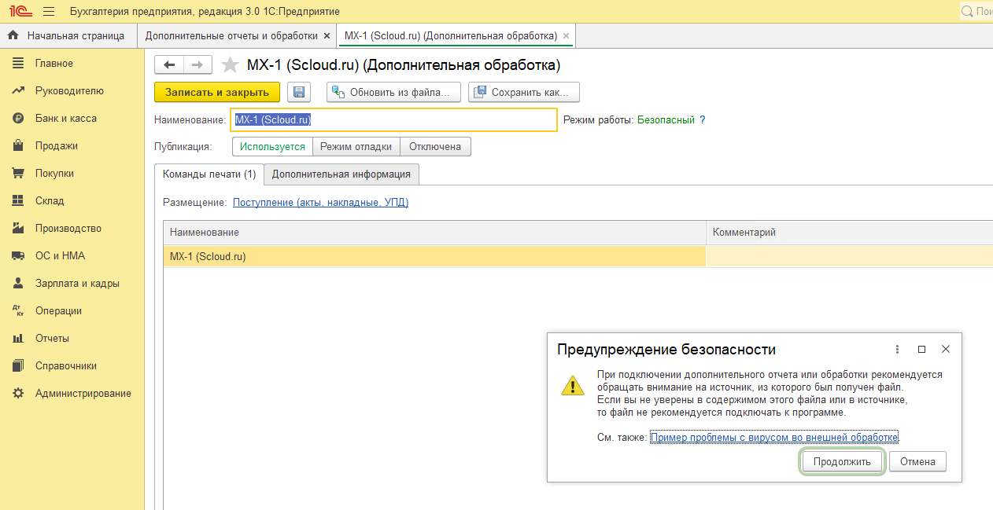Click the Безопасный mode link
993x510 pixels.
click(x=666, y=120)
